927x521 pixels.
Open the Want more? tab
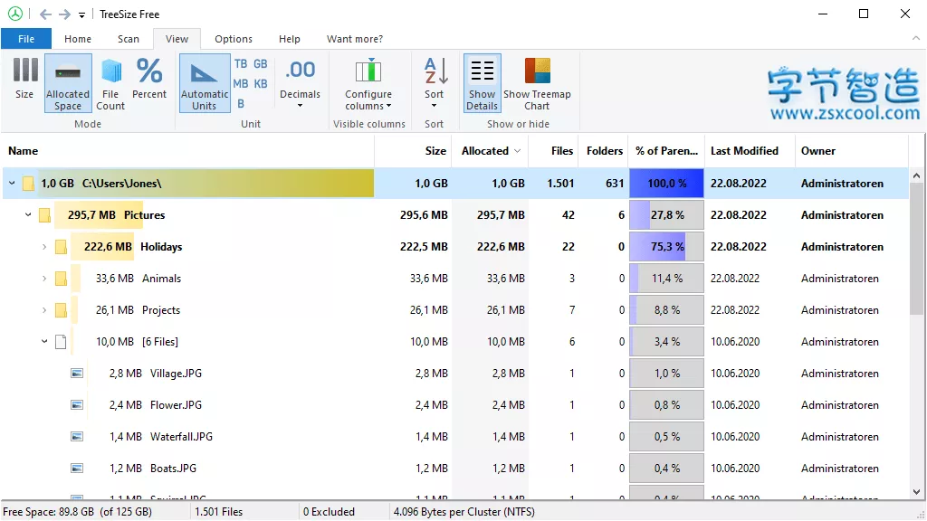pyautogui.click(x=355, y=39)
